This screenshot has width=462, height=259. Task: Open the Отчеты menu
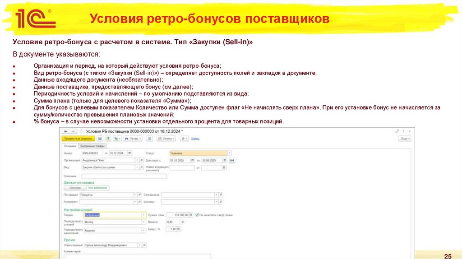click(x=166, y=139)
